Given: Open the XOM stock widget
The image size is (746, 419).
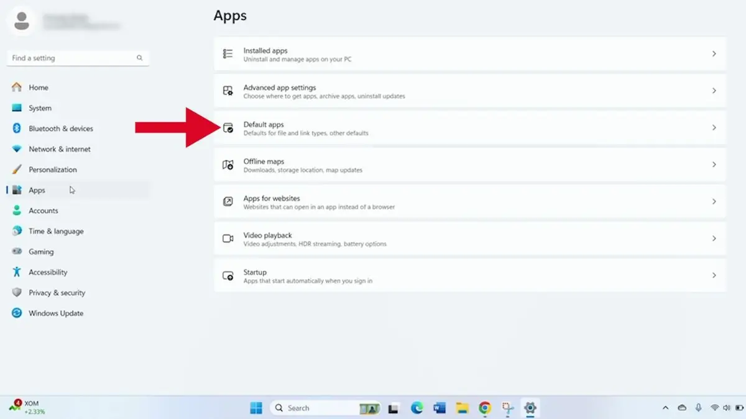Looking at the screenshot, I should coord(26,407).
